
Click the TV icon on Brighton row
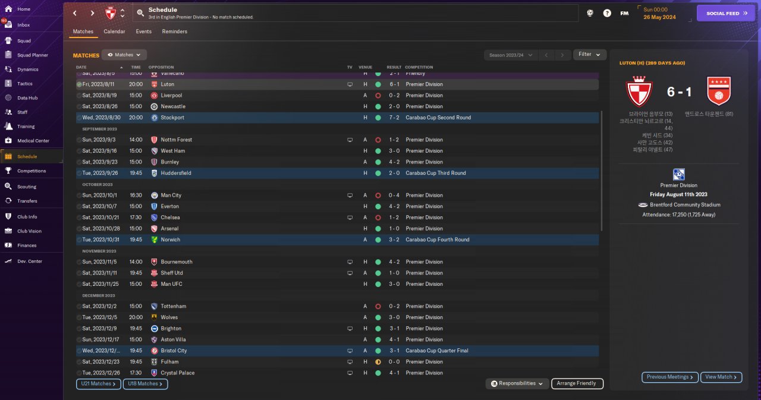[350, 329]
